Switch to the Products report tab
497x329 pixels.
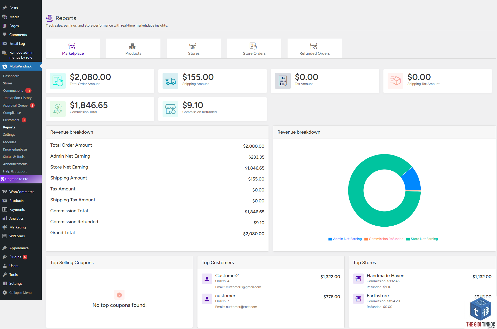[x=133, y=48]
